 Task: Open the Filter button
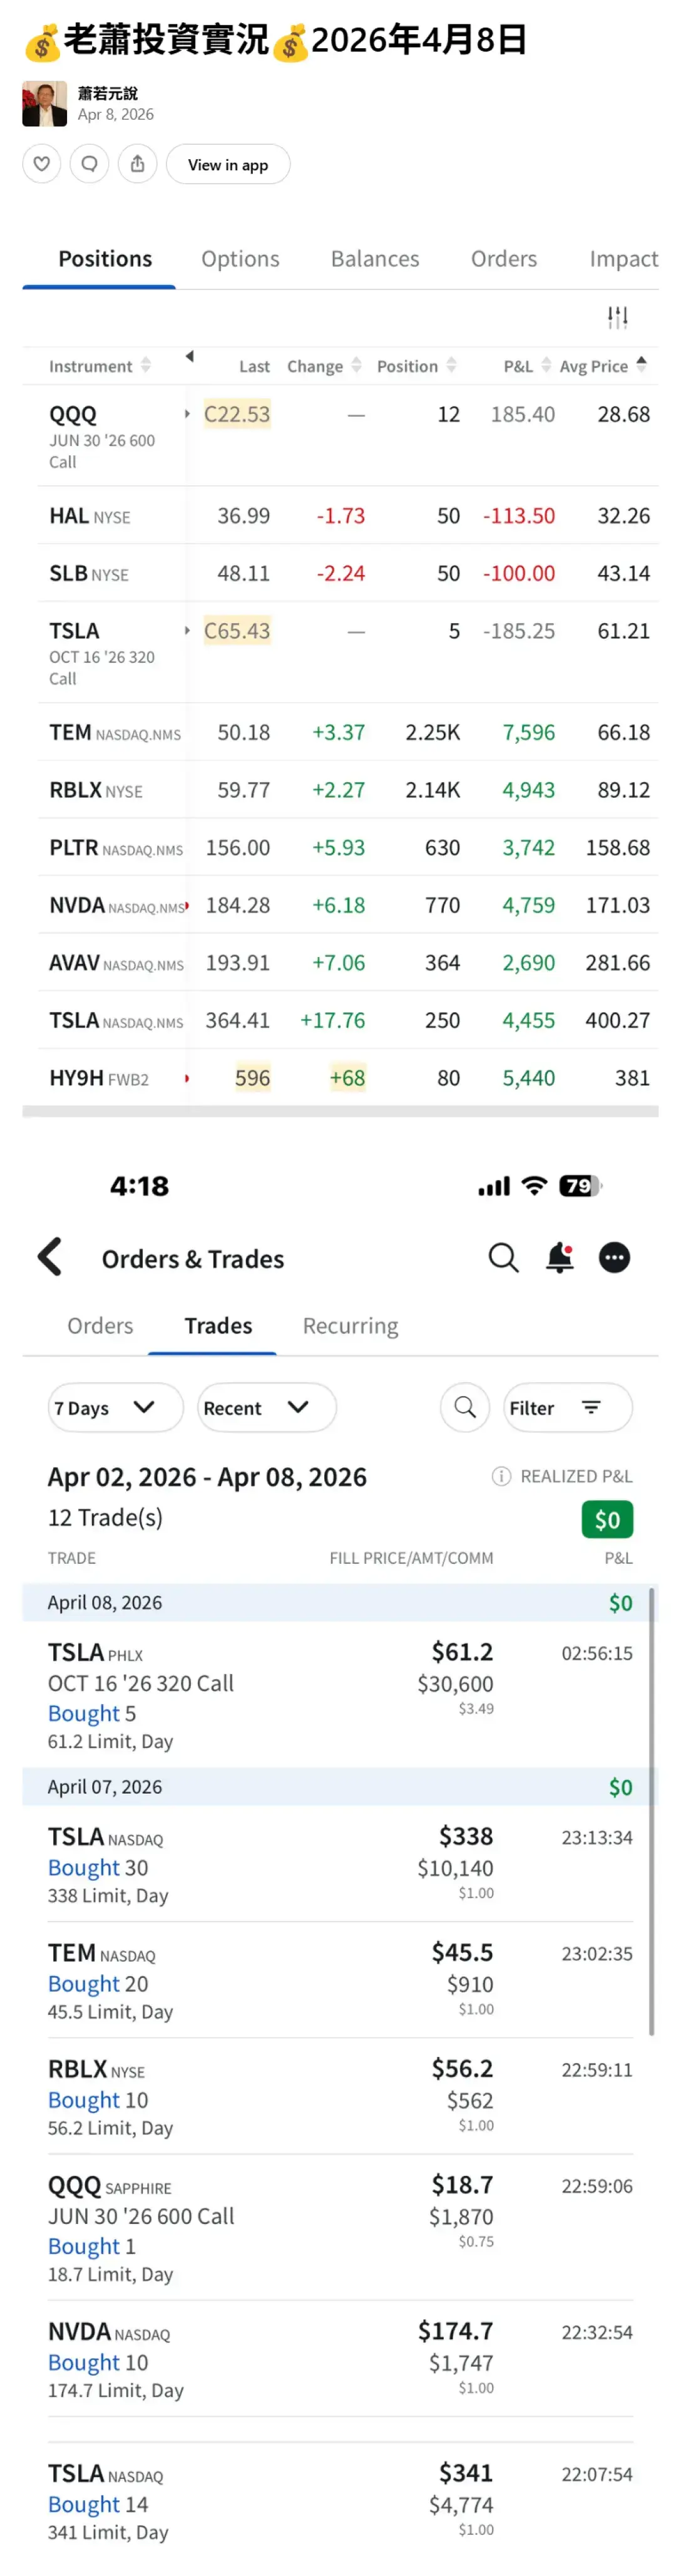[x=567, y=1407]
